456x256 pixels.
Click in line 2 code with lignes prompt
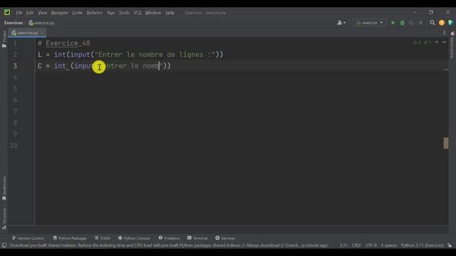click(x=130, y=55)
